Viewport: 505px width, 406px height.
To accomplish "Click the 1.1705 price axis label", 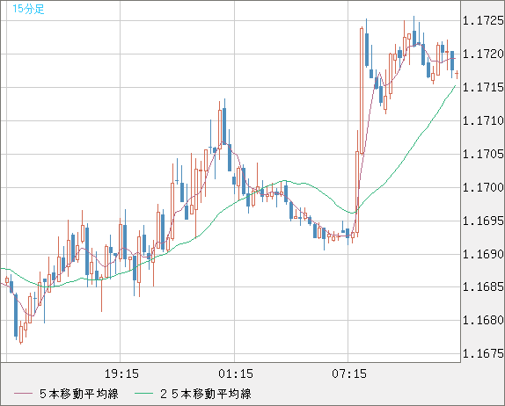I will [x=483, y=154].
